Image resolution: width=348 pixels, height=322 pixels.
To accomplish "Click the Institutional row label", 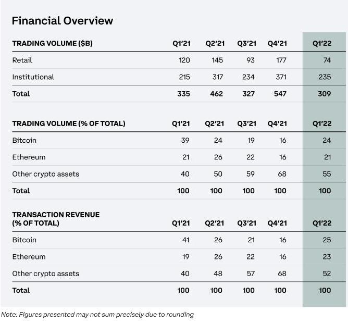I will click(33, 77).
